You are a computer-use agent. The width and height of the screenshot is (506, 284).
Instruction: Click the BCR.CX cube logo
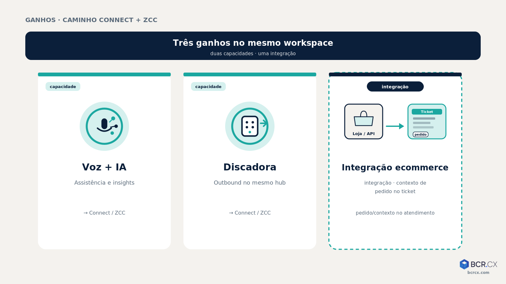tap(464, 264)
